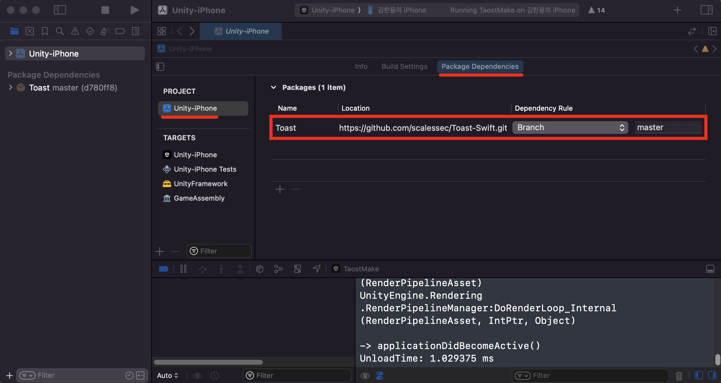The height and width of the screenshot is (383, 721).
Task: Click the editor swap arrows icon
Action: [x=692, y=31]
